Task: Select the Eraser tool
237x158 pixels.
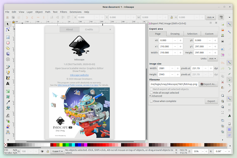Action: (8, 127)
